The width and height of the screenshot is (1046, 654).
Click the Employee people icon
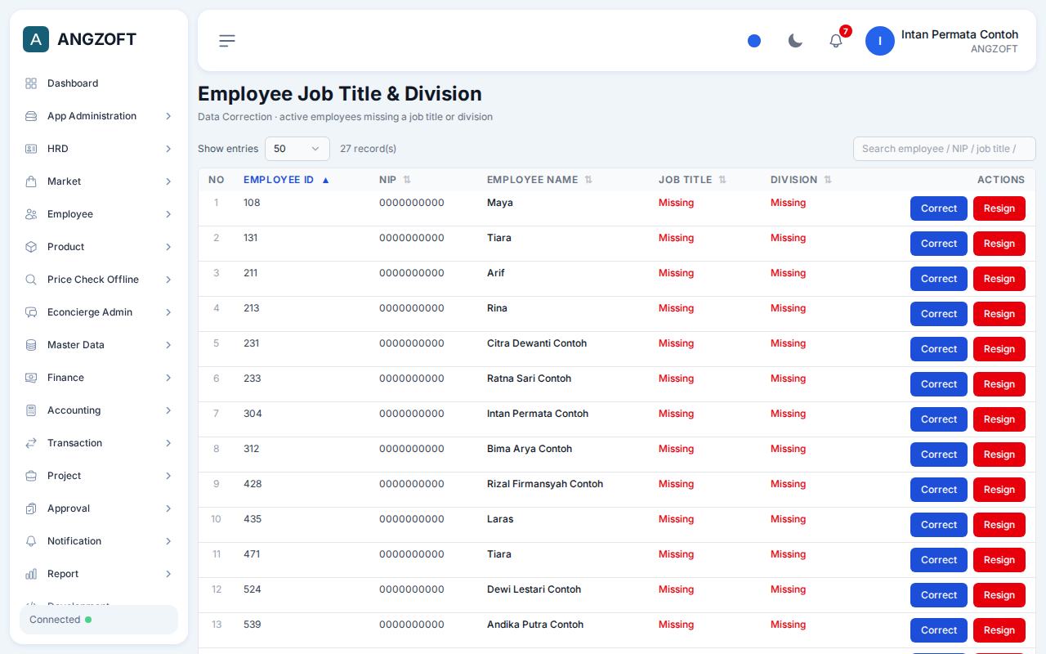coord(31,214)
